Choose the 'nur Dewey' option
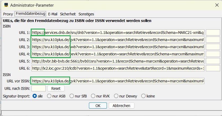 [x=115, y=96]
